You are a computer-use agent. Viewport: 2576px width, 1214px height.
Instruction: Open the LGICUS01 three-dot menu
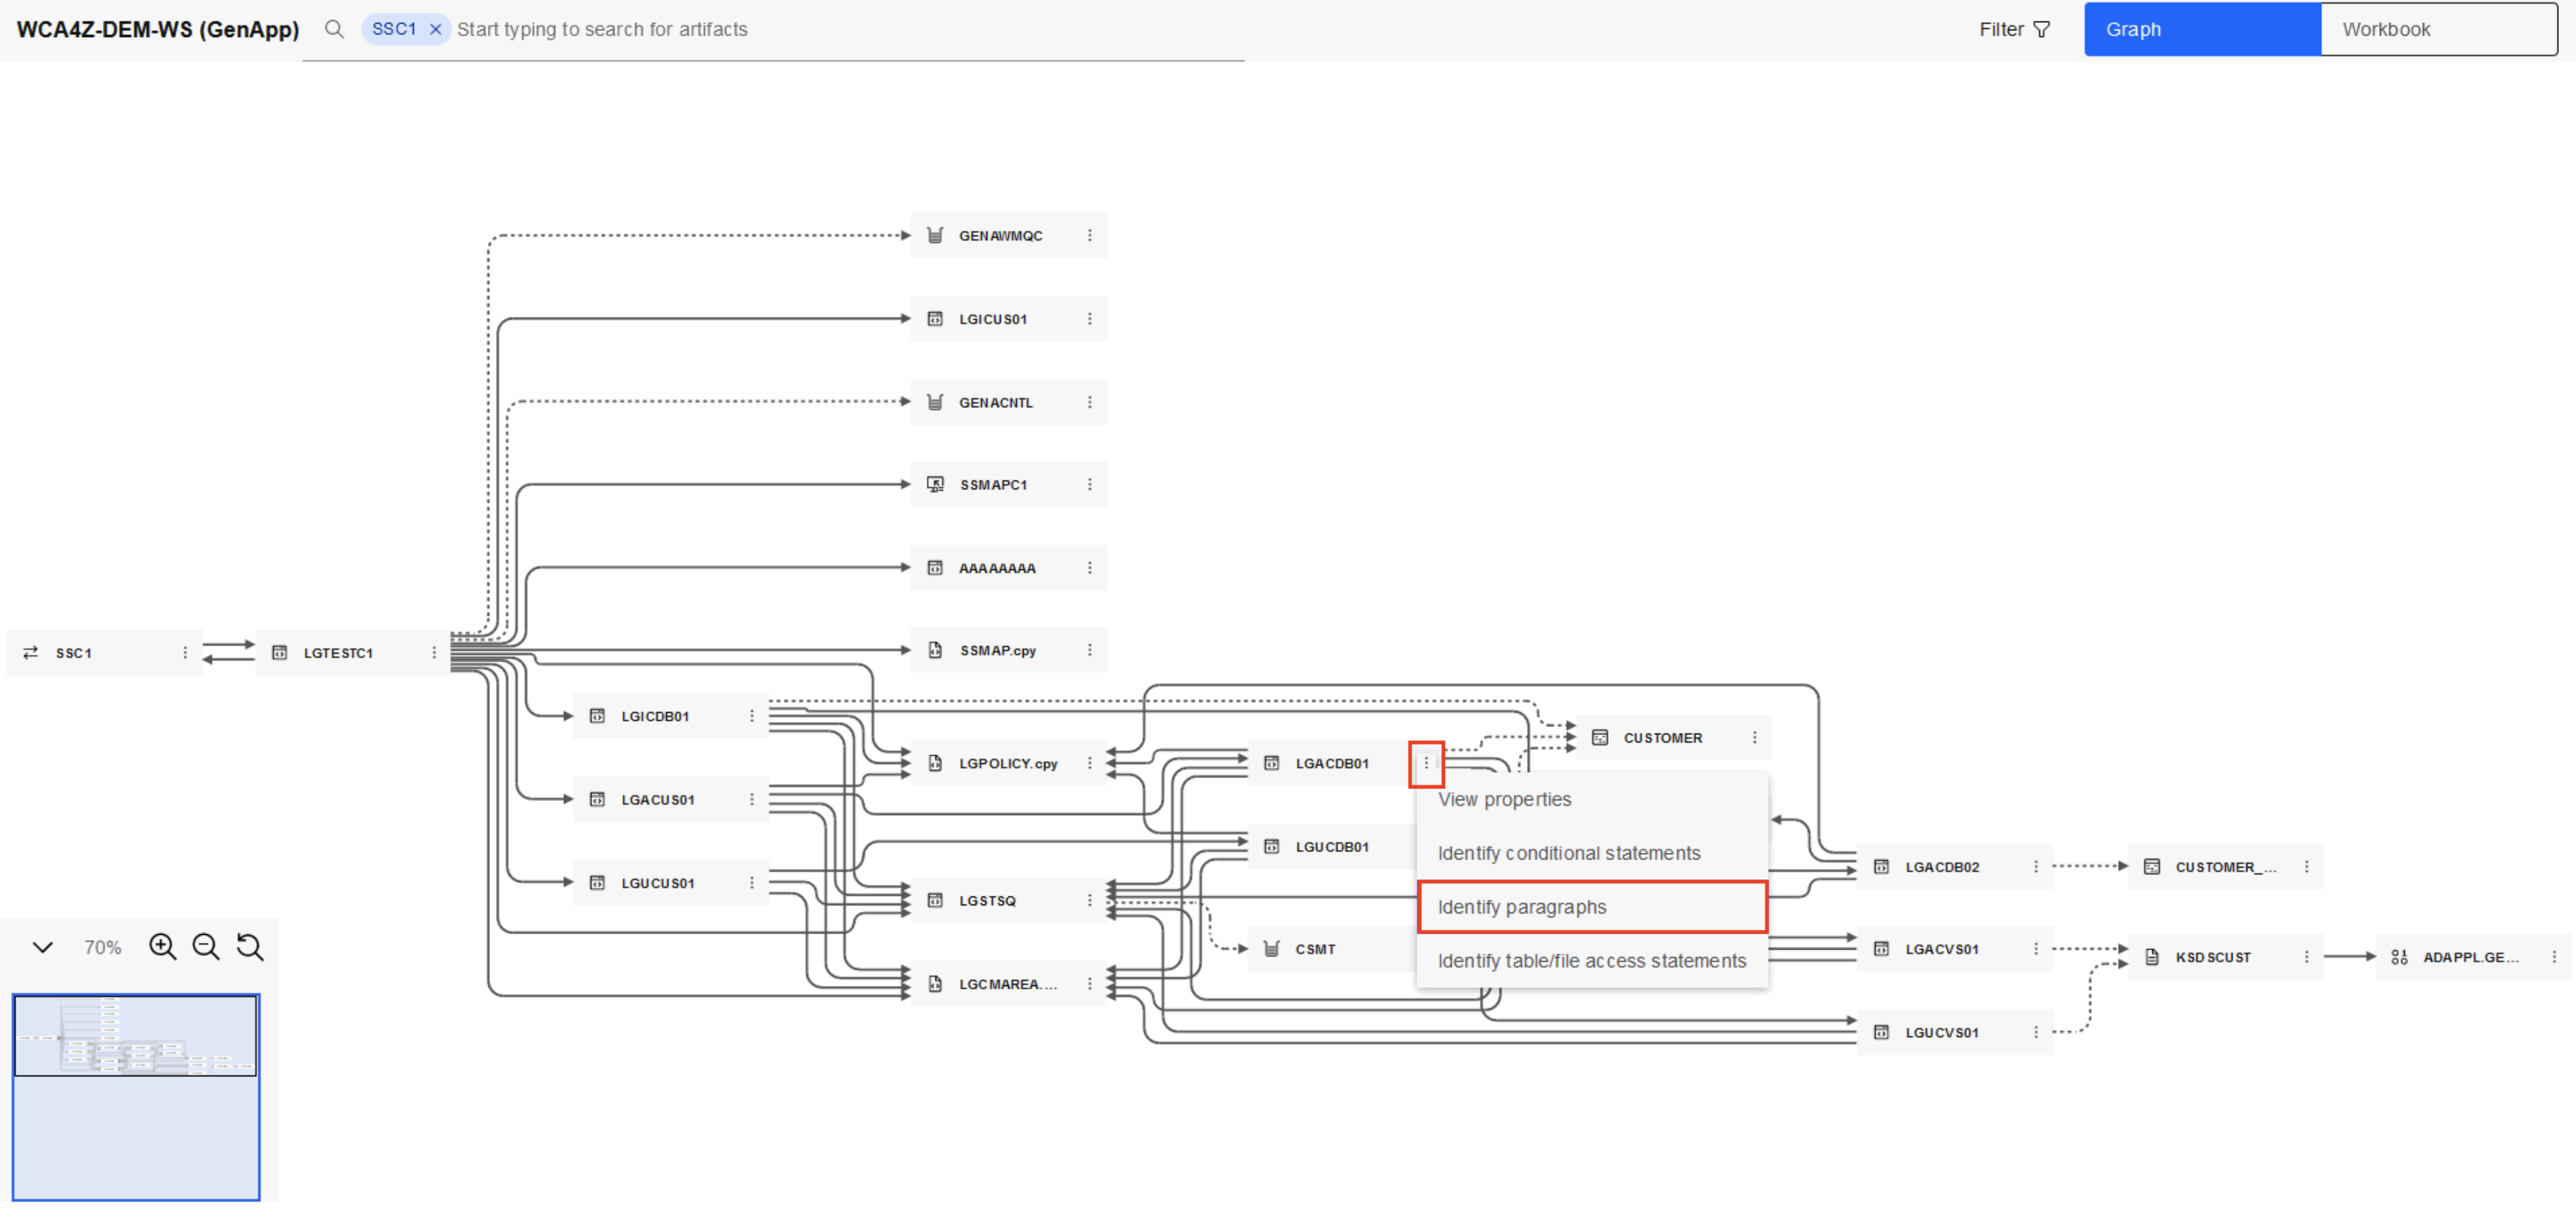coord(1090,319)
